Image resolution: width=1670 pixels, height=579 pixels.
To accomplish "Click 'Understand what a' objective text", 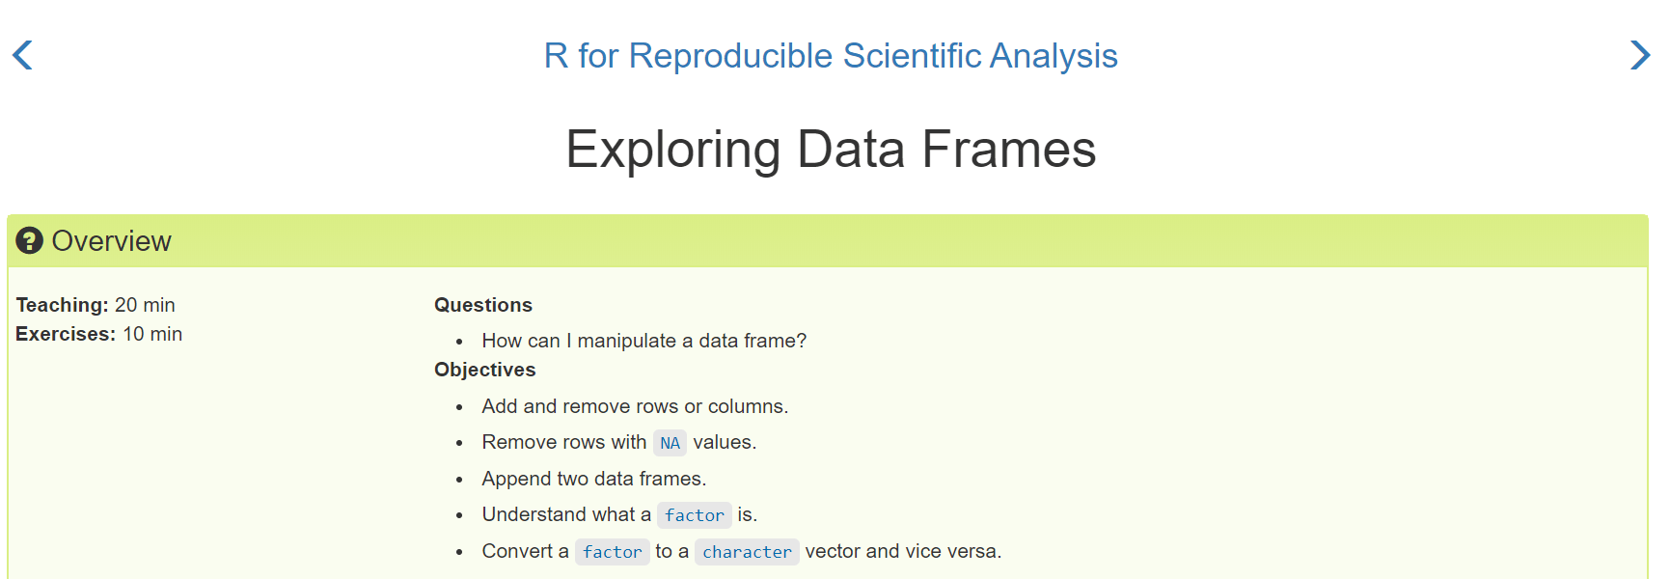I will 566,514.
